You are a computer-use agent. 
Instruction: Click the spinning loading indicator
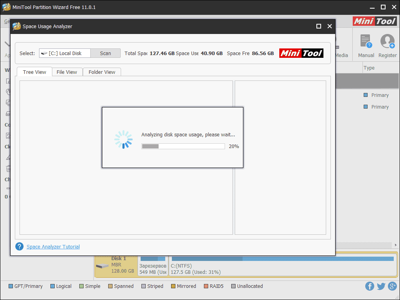click(x=123, y=139)
